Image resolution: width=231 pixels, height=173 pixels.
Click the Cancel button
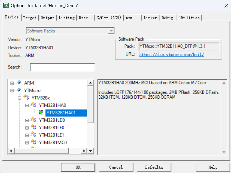tap(116, 167)
